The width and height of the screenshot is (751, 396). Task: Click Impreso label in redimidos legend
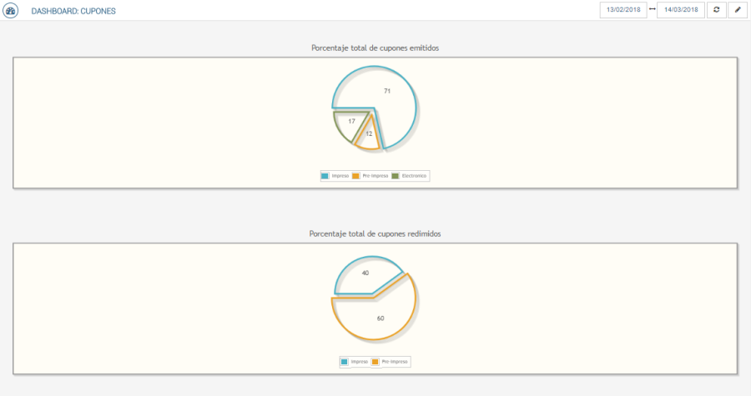(x=359, y=362)
